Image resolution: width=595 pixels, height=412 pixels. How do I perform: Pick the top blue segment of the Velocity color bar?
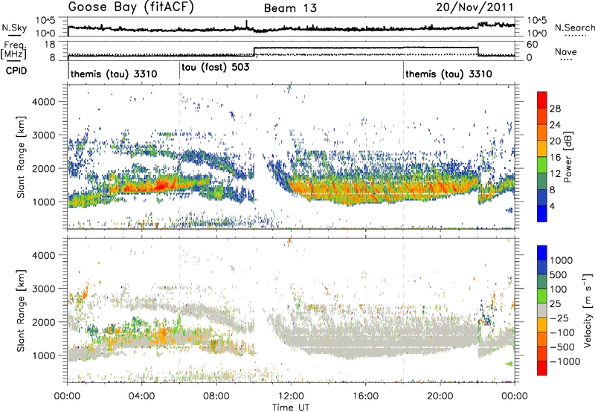coord(542,253)
